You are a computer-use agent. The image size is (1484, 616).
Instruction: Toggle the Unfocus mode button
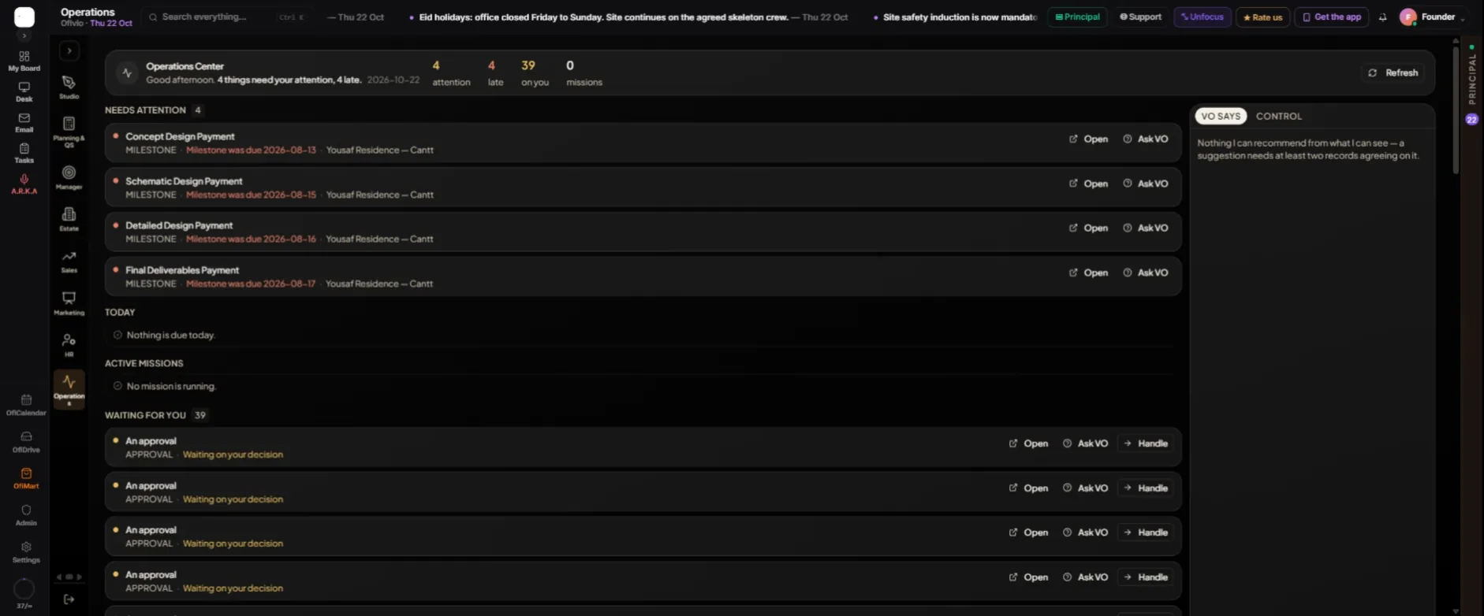(x=1202, y=17)
